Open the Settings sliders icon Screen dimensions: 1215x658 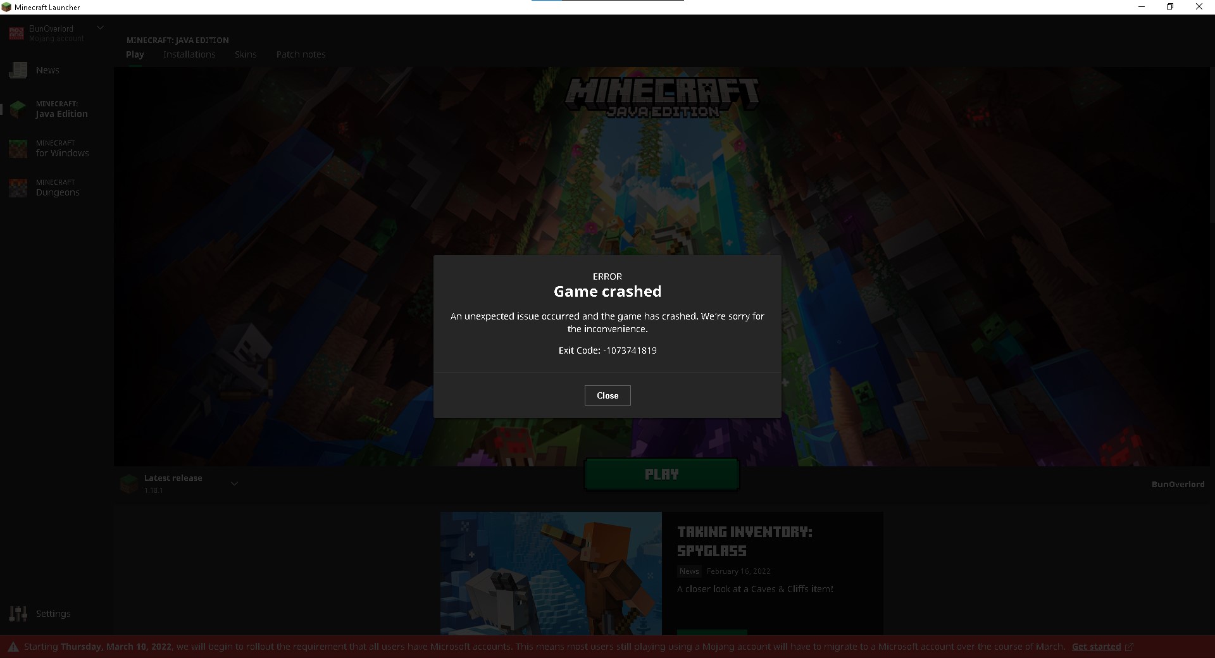tap(18, 613)
